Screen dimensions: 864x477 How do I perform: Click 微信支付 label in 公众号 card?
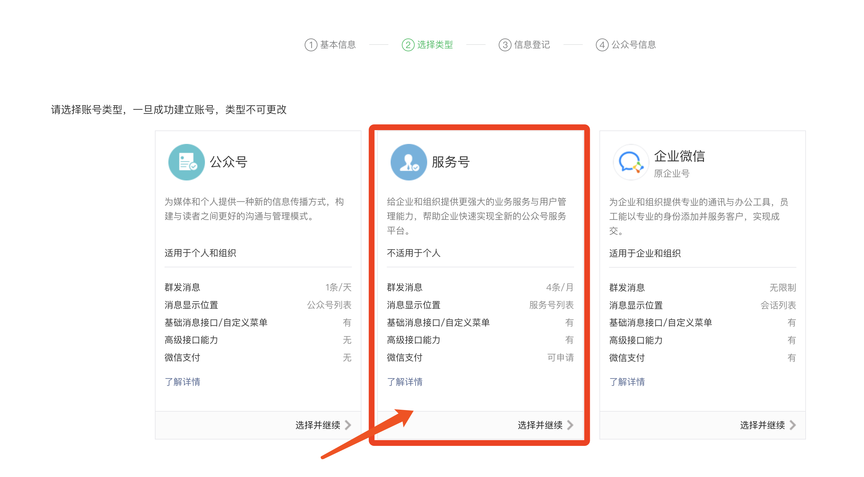[x=182, y=358]
